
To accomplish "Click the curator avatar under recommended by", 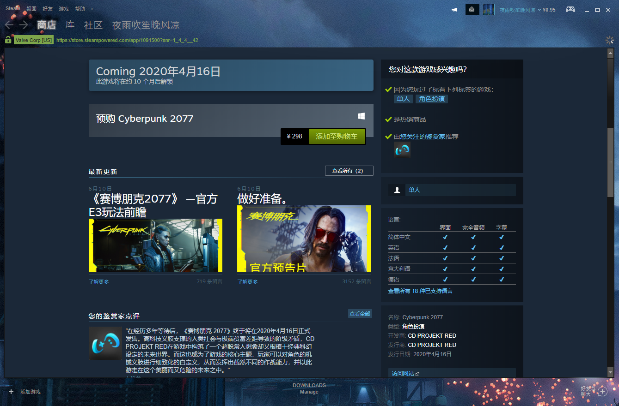I will click(402, 150).
